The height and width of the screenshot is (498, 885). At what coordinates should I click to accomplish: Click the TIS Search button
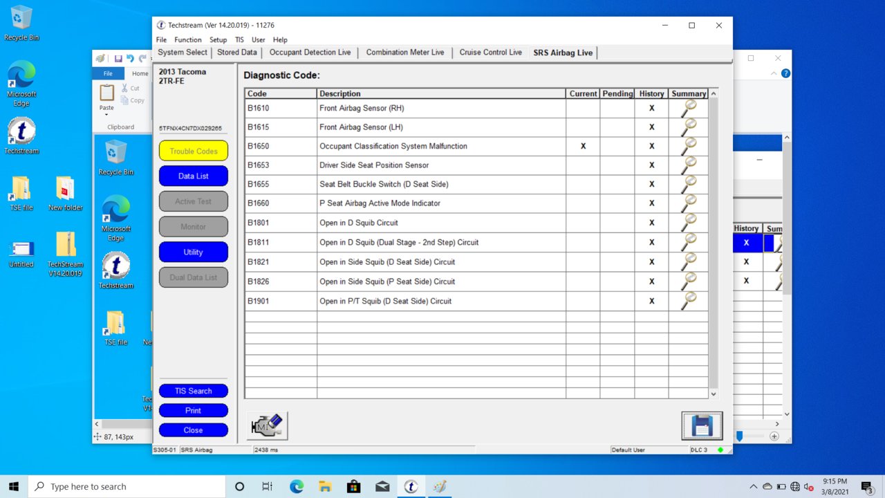click(194, 391)
